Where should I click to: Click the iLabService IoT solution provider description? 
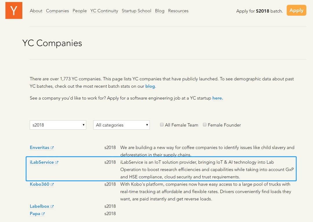tap(207, 170)
